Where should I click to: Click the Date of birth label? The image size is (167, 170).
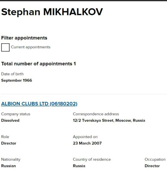12,74
